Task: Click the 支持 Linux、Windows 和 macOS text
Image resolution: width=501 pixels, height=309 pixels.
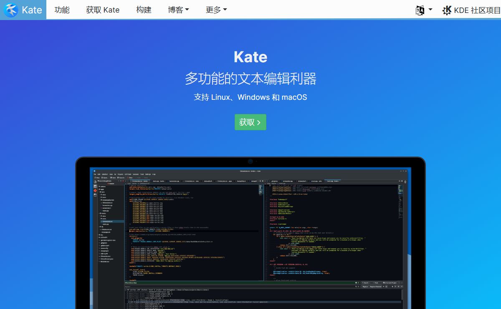Action: click(250, 97)
